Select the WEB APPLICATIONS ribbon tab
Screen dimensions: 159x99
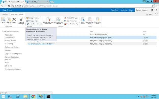(17, 14)
